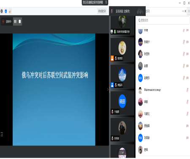Click the night skyline avatar in members list
This screenshot has height=159, width=190.
pos(140,42)
